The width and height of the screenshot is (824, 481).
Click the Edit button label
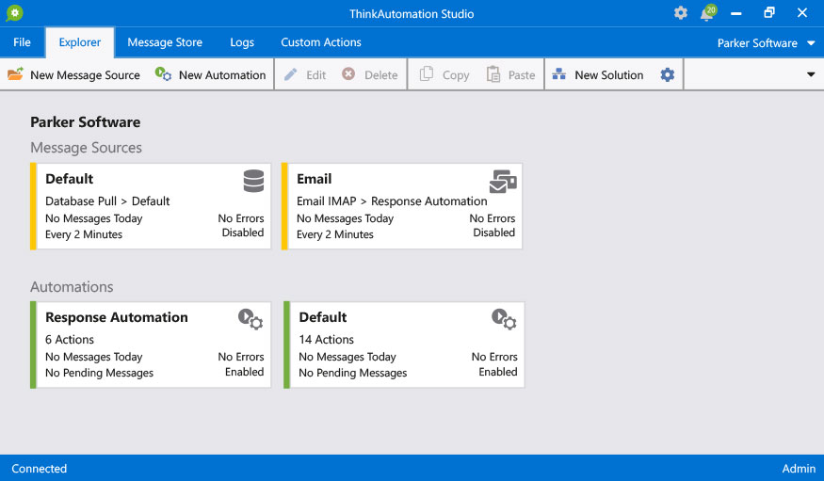pos(315,75)
